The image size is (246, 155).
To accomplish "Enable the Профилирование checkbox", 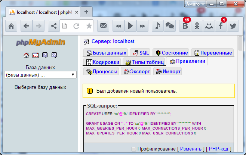I will tap(134, 149).
